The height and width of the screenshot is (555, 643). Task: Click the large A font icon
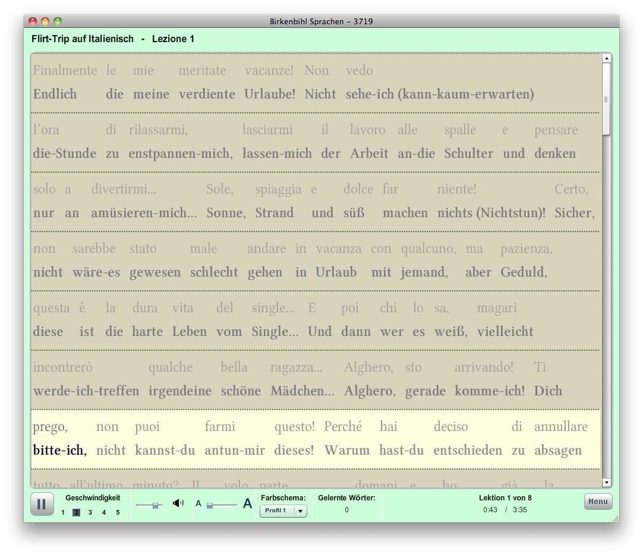pos(247,503)
